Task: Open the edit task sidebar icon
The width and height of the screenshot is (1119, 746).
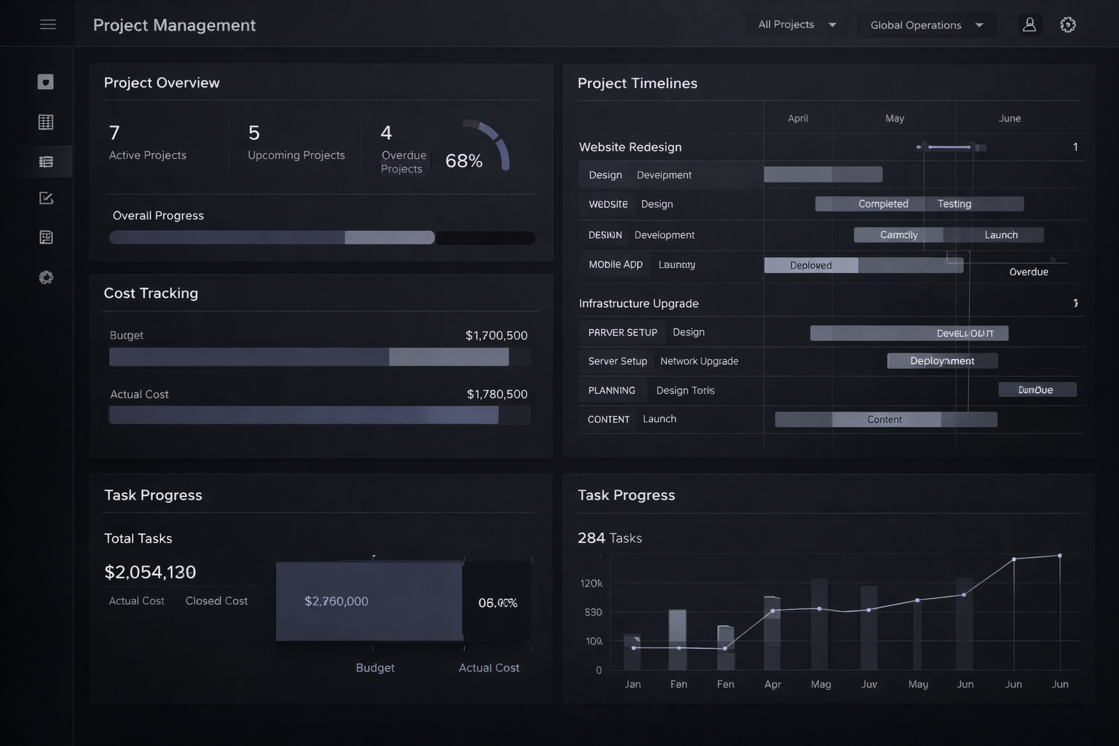Action: (x=46, y=198)
